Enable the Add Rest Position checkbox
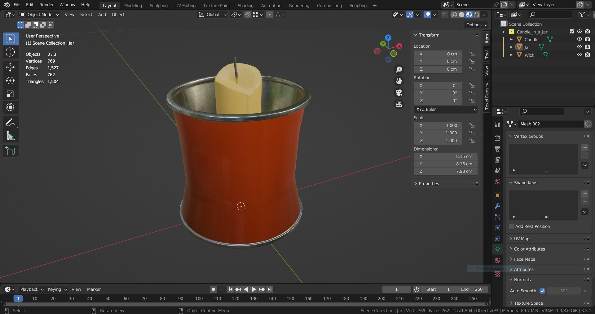The image size is (595, 314). click(512, 226)
